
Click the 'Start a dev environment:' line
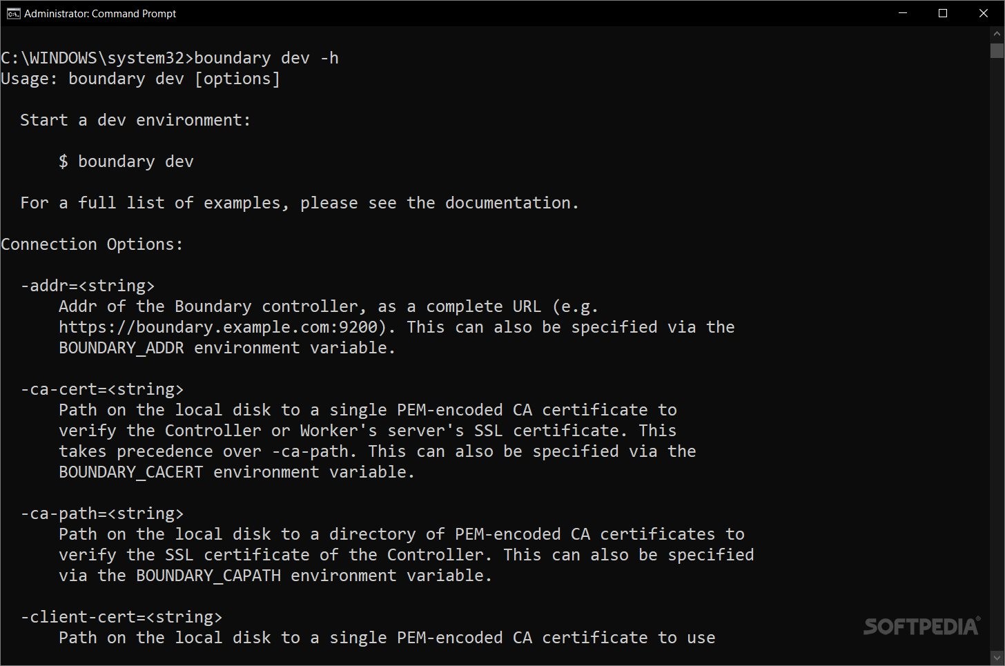135,120
